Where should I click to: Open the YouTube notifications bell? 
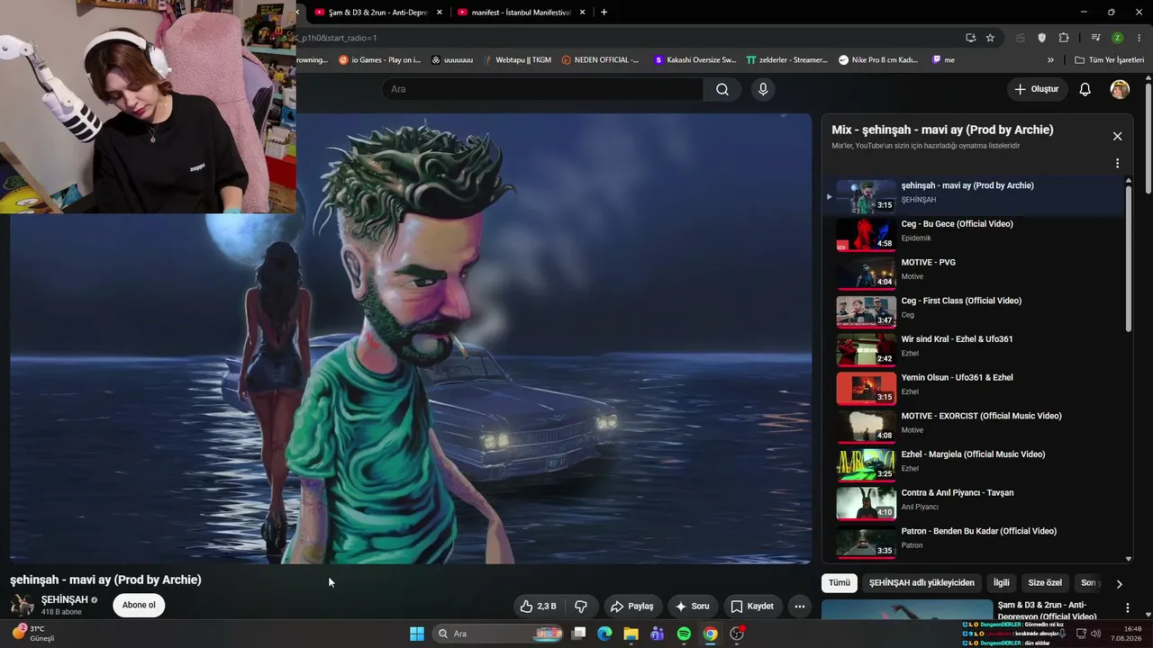[1085, 89]
